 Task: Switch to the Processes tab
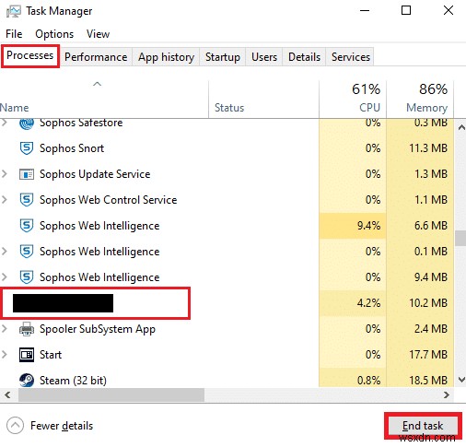point(30,55)
